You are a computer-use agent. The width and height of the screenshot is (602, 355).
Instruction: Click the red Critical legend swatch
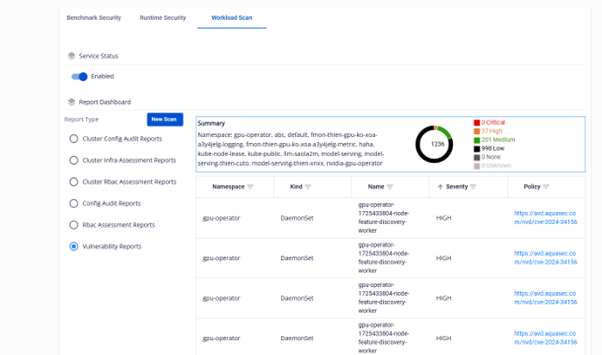click(476, 123)
